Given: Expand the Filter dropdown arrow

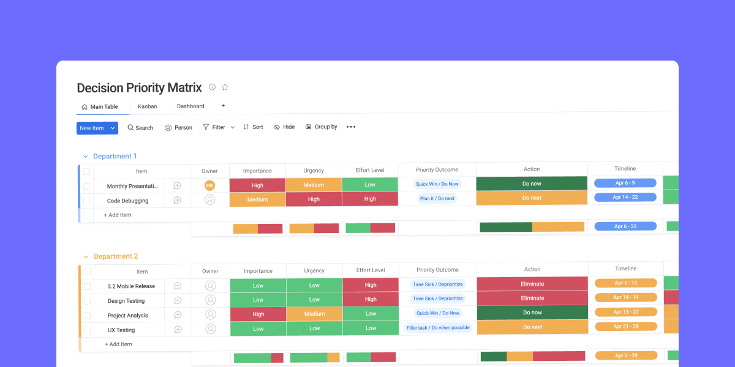Looking at the screenshot, I should point(233,127).
